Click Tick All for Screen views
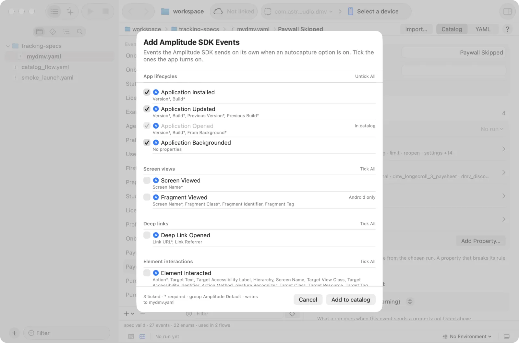The height and width of the screenshot is (343, 519). tap(368, 169)
